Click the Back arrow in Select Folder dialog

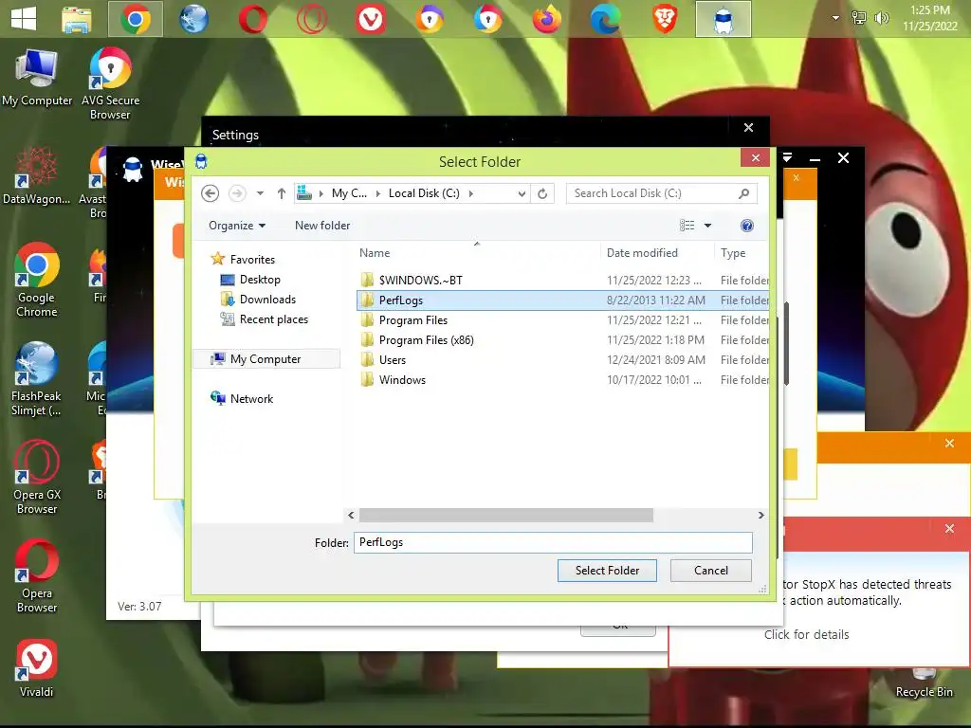(210, 193)
